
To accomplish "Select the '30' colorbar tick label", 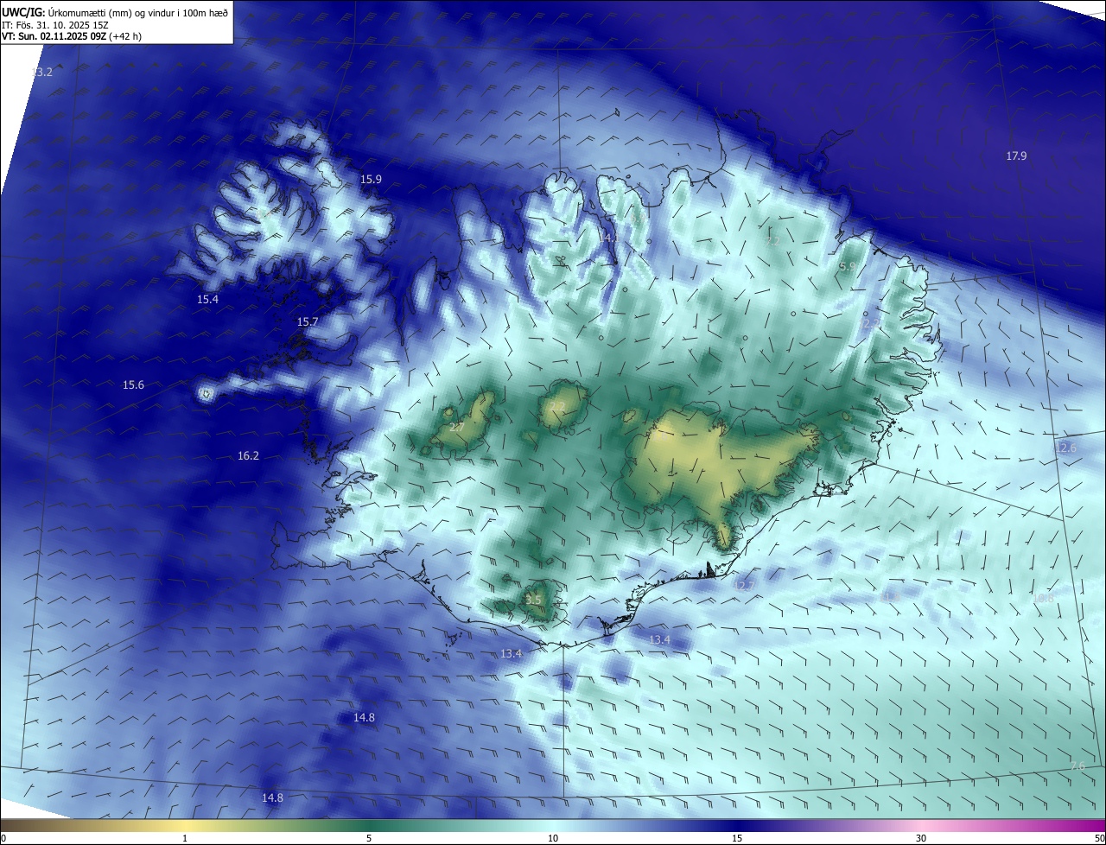I will (921, 838).
